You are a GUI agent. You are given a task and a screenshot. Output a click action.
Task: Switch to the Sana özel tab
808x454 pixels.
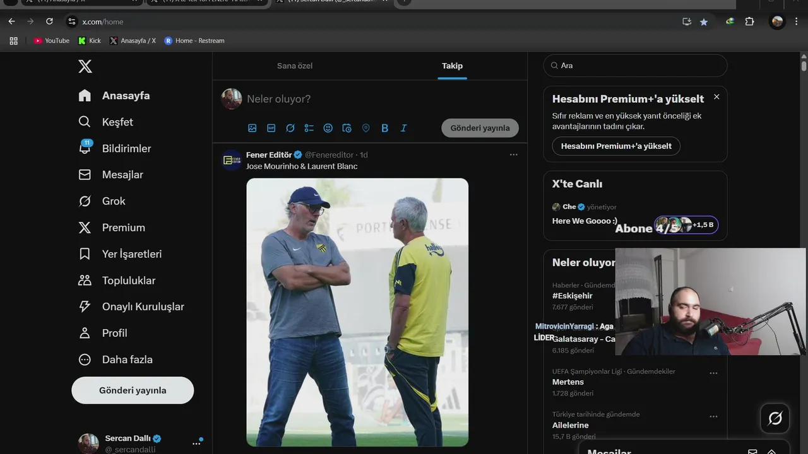tap(295, 66)
